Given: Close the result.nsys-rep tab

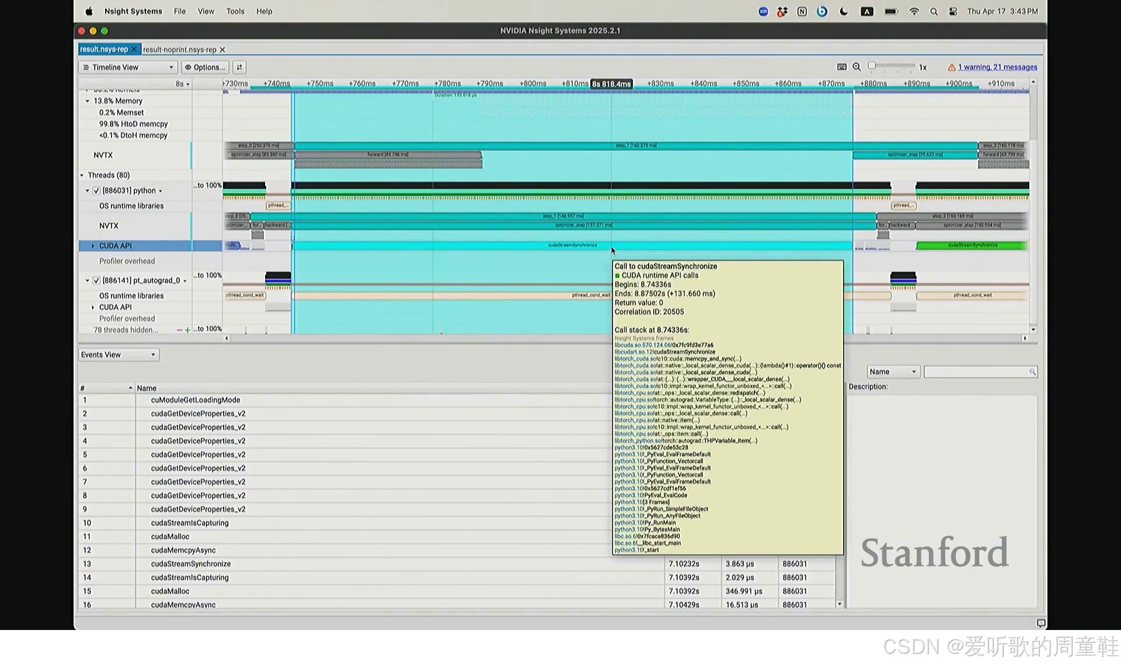Looking at the screenshot, I should tap(134, 50).
